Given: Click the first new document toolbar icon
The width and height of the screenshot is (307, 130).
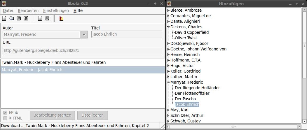Looking at the screenshot, I should pos(4,19).
